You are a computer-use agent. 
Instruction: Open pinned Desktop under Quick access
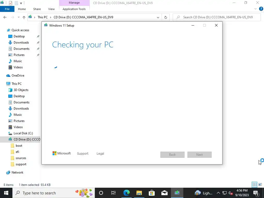click(19, 36)
